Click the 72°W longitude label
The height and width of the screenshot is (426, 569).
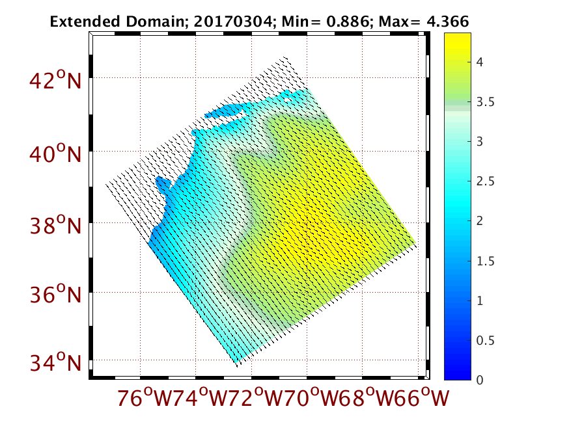click(x=257, y=397)
